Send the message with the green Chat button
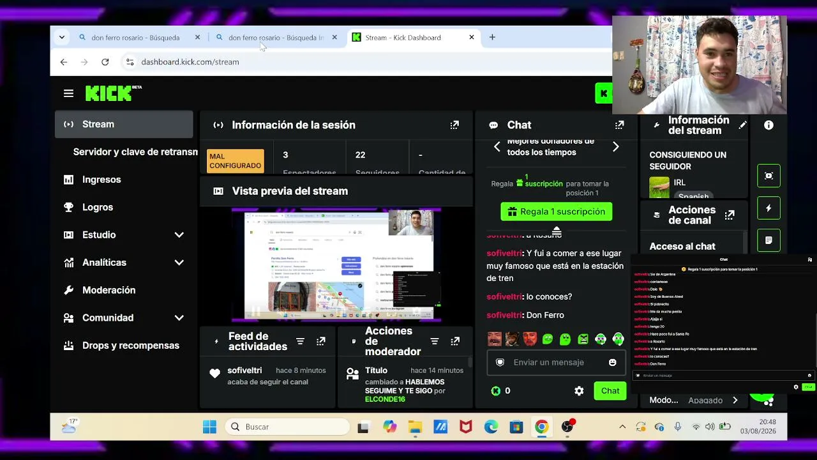This screenshot has width=817, height=460. coord(610,391)
